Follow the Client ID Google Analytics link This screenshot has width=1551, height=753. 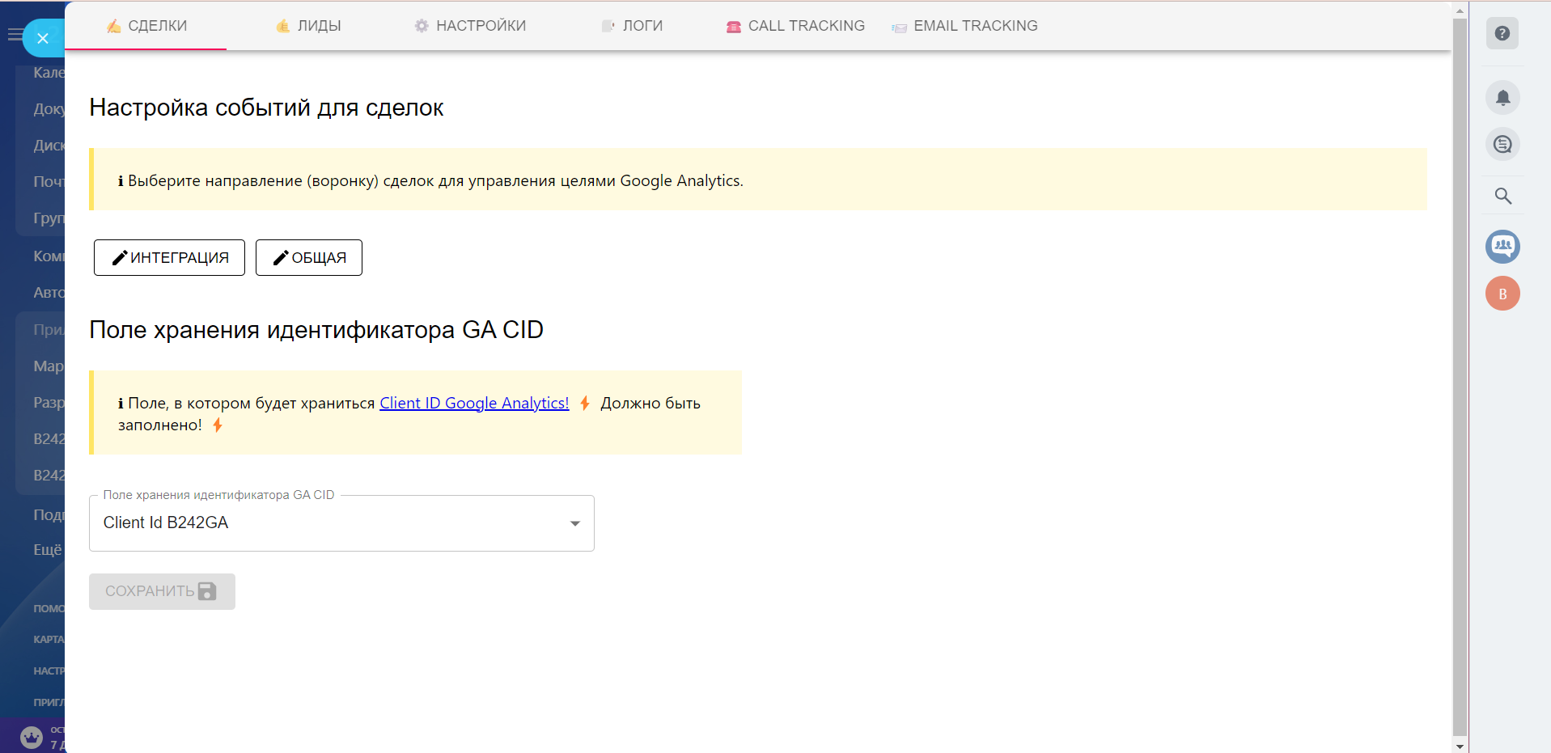tap(474, 403)
